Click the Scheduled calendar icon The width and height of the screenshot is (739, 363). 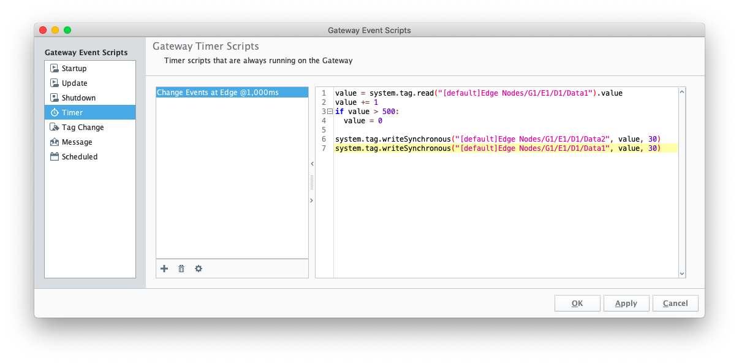coord(54,157)
